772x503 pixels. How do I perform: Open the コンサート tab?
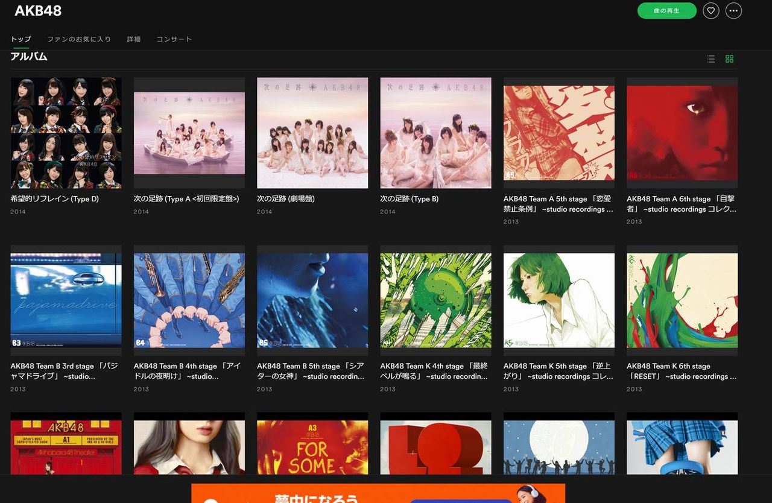tap(174, 39)
